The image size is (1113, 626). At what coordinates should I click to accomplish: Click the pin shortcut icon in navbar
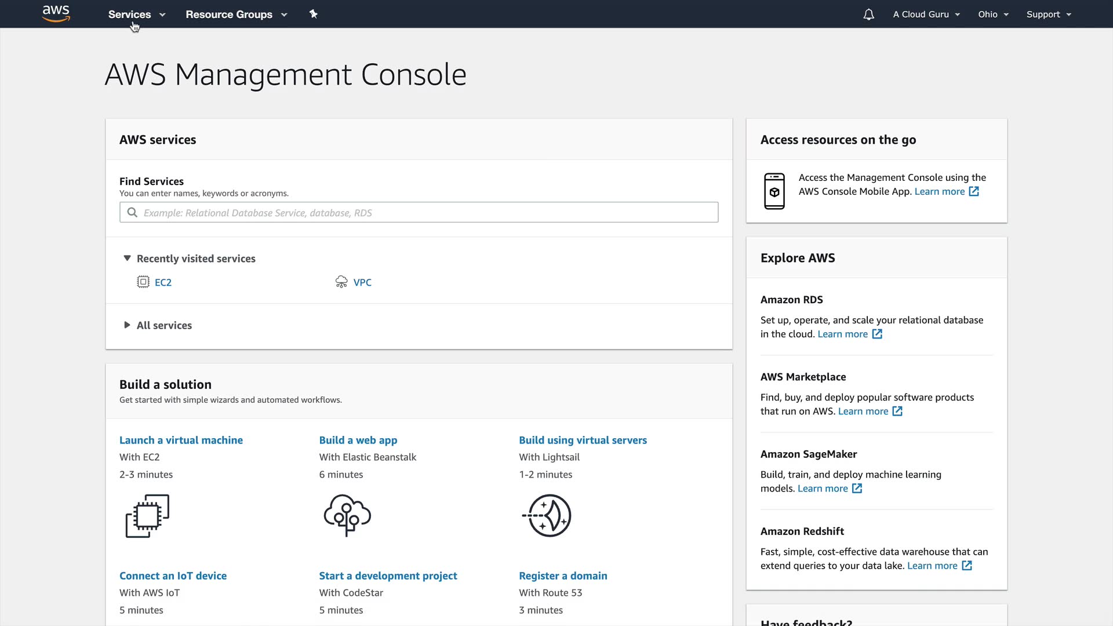tap(313, 14)
